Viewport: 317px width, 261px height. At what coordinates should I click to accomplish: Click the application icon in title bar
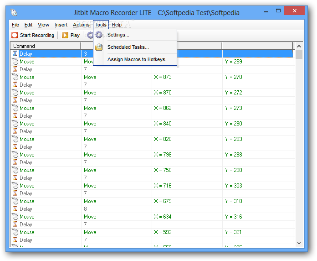coord(14,13)
